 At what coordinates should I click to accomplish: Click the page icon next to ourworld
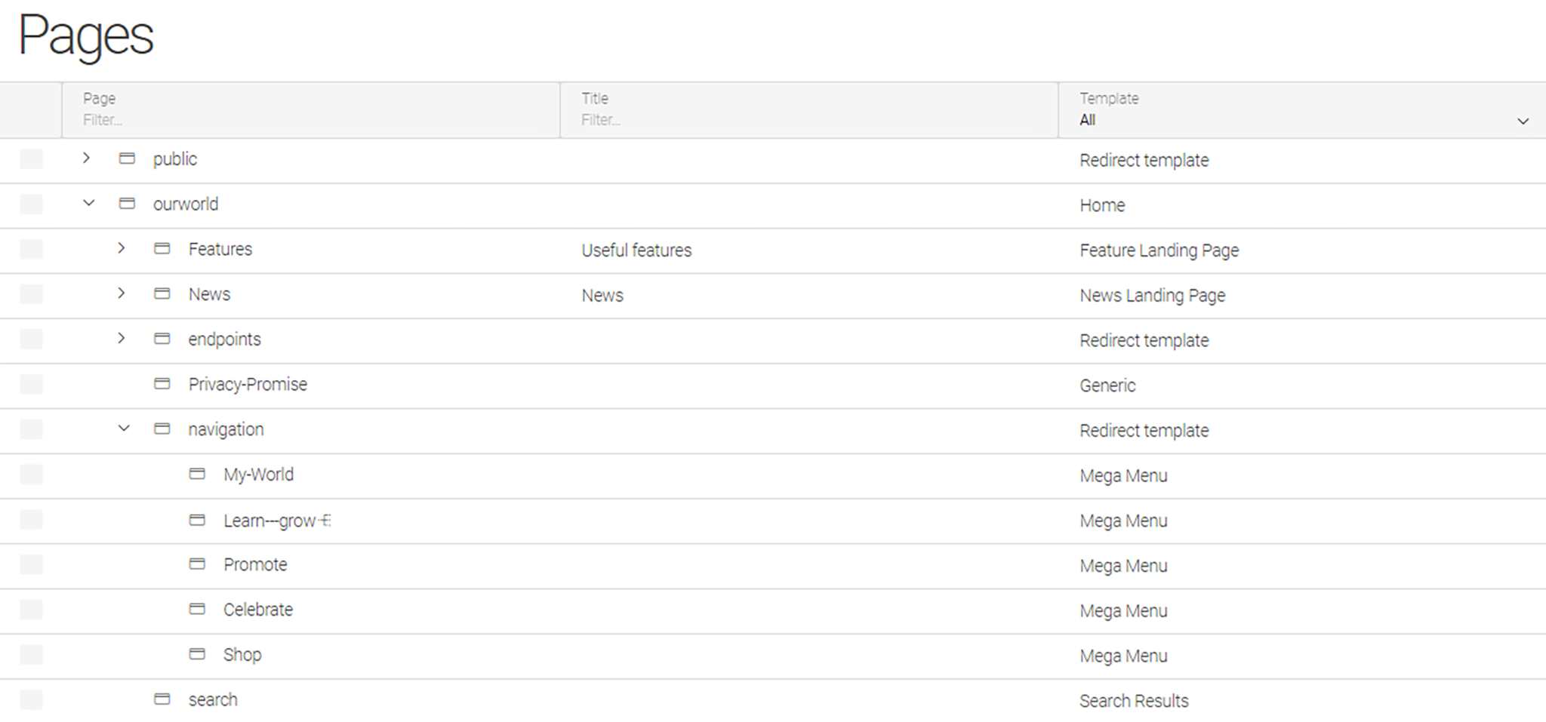127,204
